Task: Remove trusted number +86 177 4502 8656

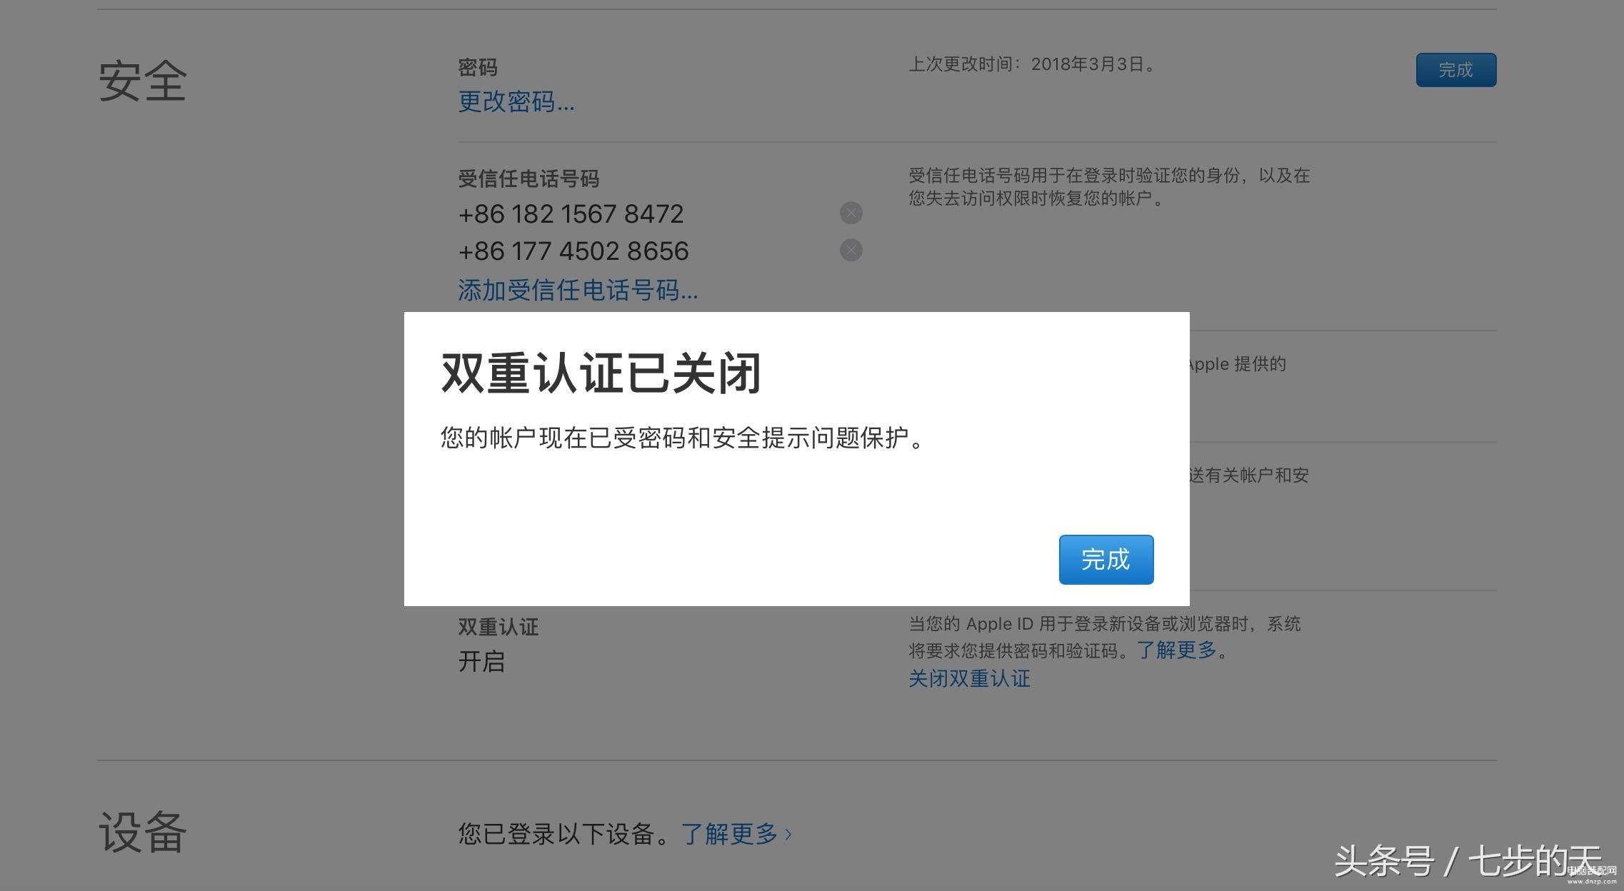Action: pos(851,250)
